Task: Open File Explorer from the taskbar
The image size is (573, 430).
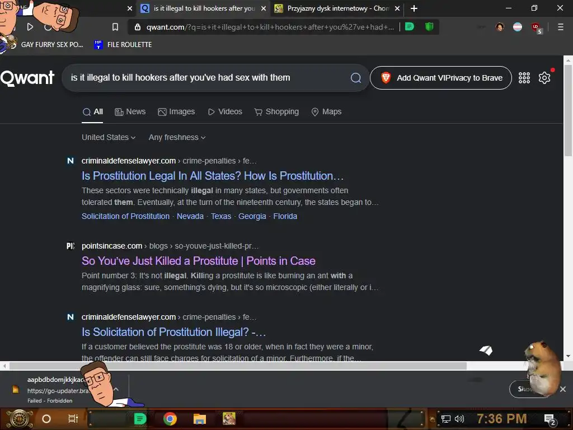Action: [200, 419]
